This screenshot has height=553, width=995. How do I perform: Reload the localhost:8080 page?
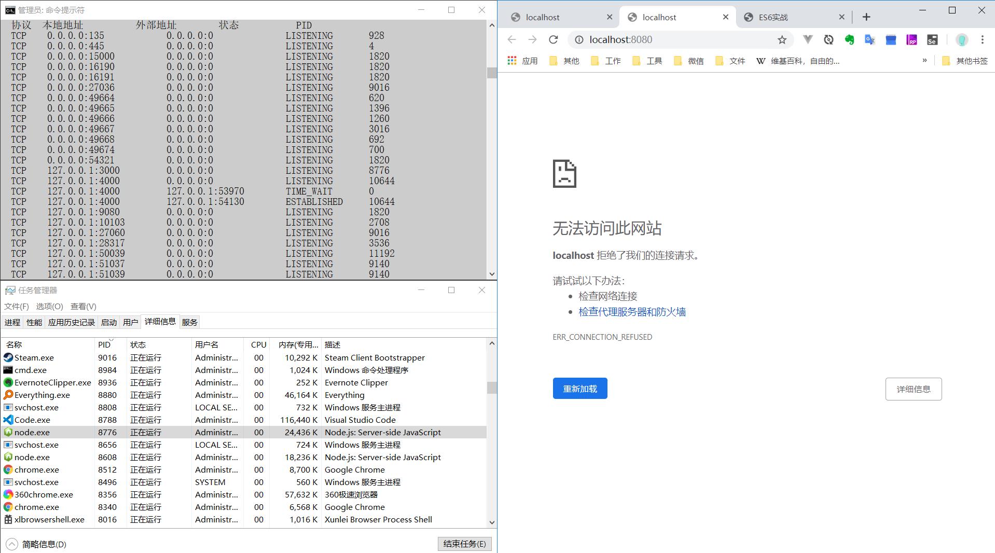pyautogui.click(x=554, y=39)
